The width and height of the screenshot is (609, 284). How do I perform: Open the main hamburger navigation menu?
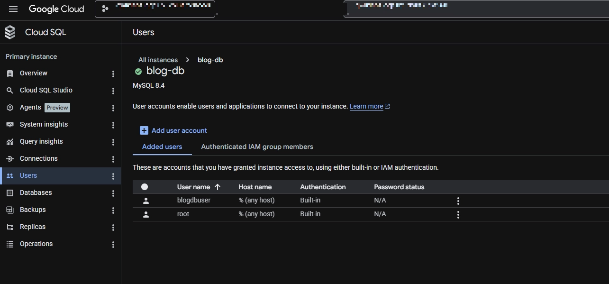coord(13,9)
